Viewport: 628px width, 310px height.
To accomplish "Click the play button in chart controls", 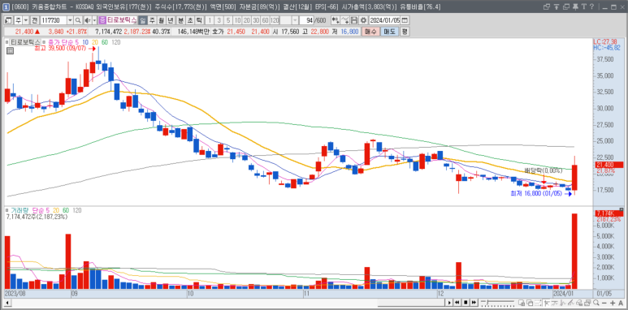I will [x=449, y=303].
